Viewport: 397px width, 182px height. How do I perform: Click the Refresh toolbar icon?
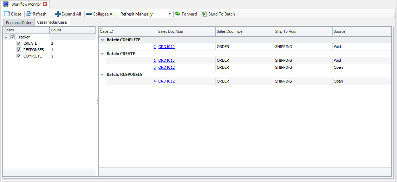[x=29, y=14]
